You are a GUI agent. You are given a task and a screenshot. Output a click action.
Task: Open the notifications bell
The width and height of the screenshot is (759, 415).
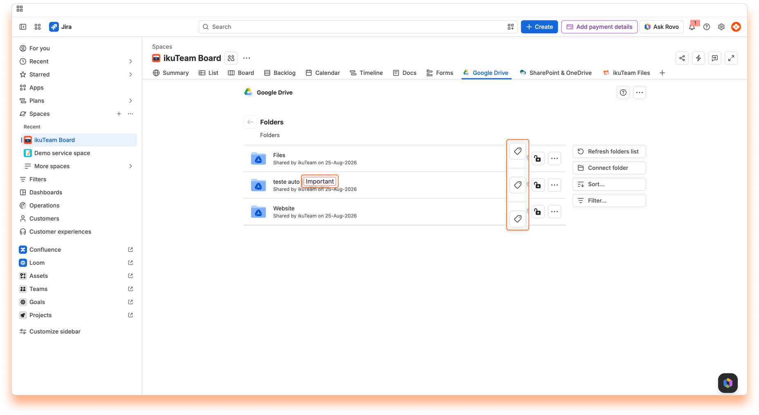tap(692, 27)
